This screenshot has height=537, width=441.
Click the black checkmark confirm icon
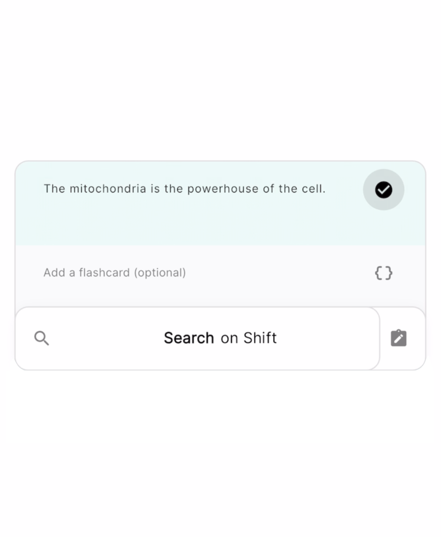(x=383, y=189)
